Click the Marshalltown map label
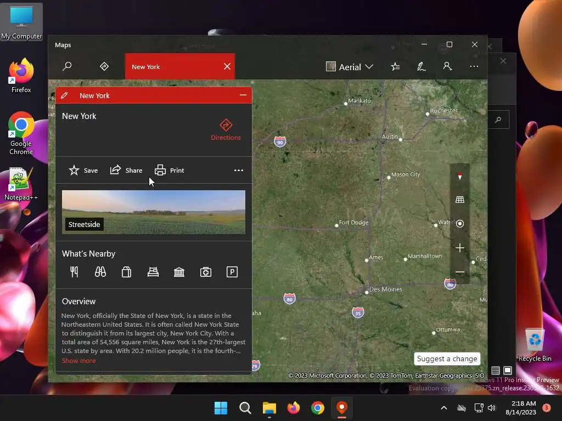The image size is (562, 421). (x=425, y=256)
